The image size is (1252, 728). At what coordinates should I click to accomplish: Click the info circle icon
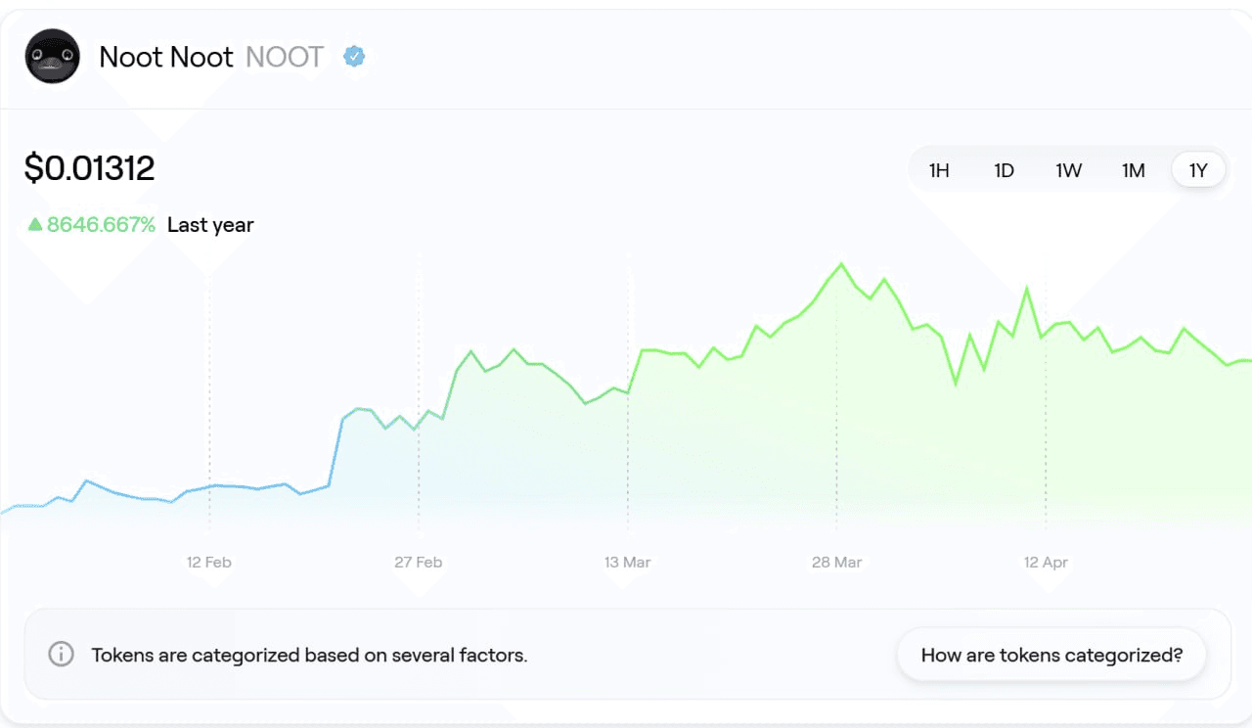[x=61, y=655]
